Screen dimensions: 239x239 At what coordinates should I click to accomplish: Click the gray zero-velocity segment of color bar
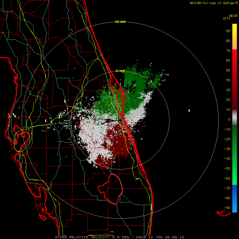coord(234,118)
